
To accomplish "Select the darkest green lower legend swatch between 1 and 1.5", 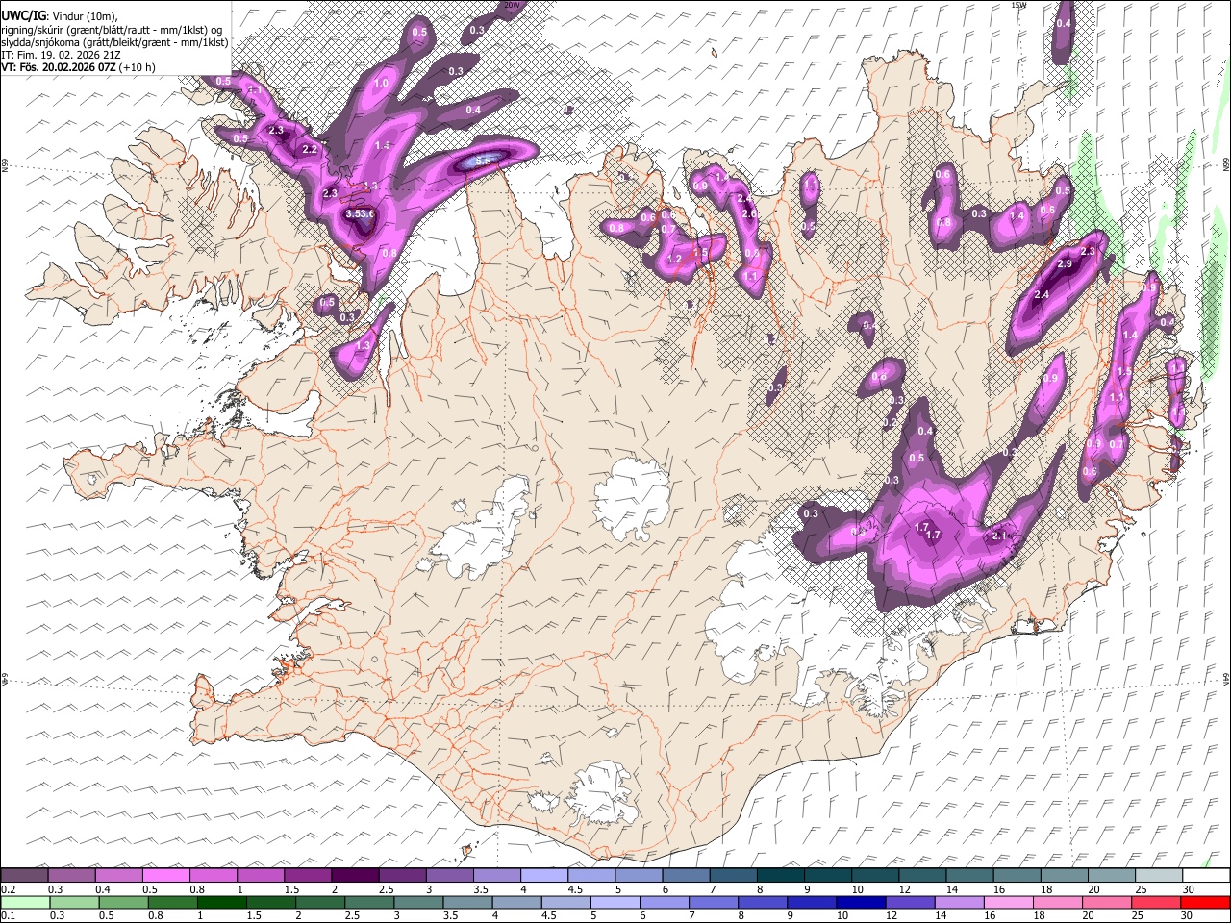I will coord(221,903).
